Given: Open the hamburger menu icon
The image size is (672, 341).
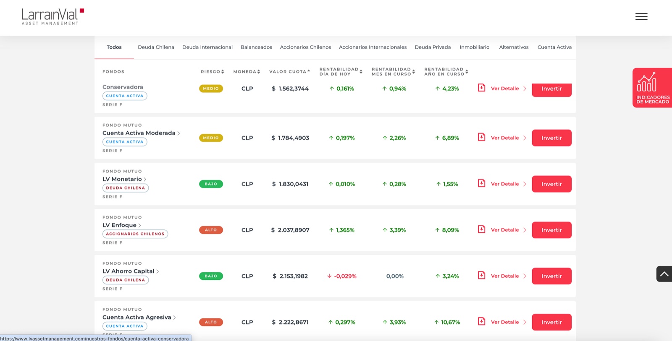Looking at the screenshot, I should [641, 17].
